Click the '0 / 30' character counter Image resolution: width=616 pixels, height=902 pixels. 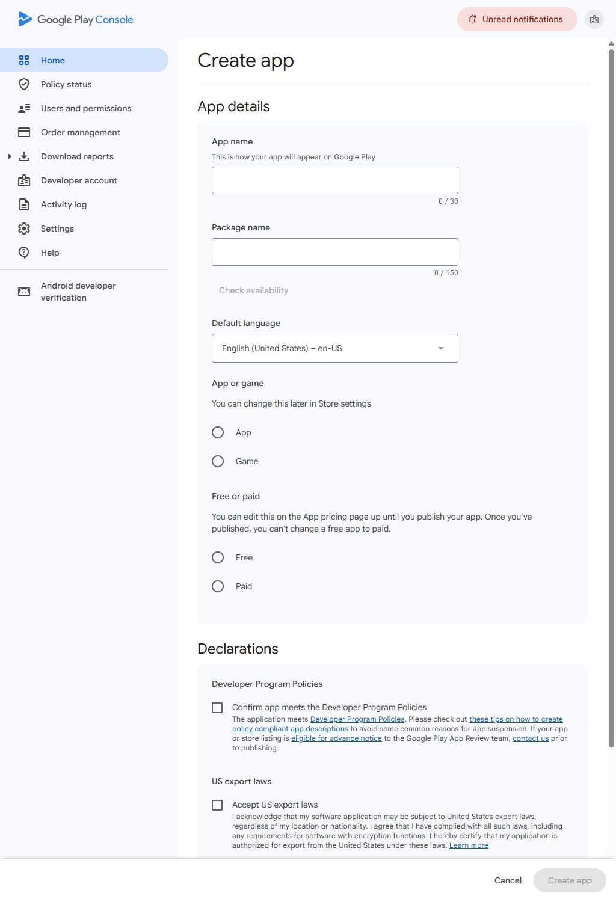(x=448, y=201)
